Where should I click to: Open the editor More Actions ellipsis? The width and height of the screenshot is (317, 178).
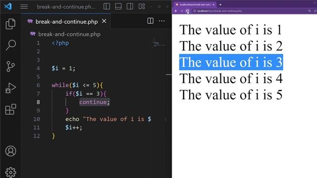point(162,21)
